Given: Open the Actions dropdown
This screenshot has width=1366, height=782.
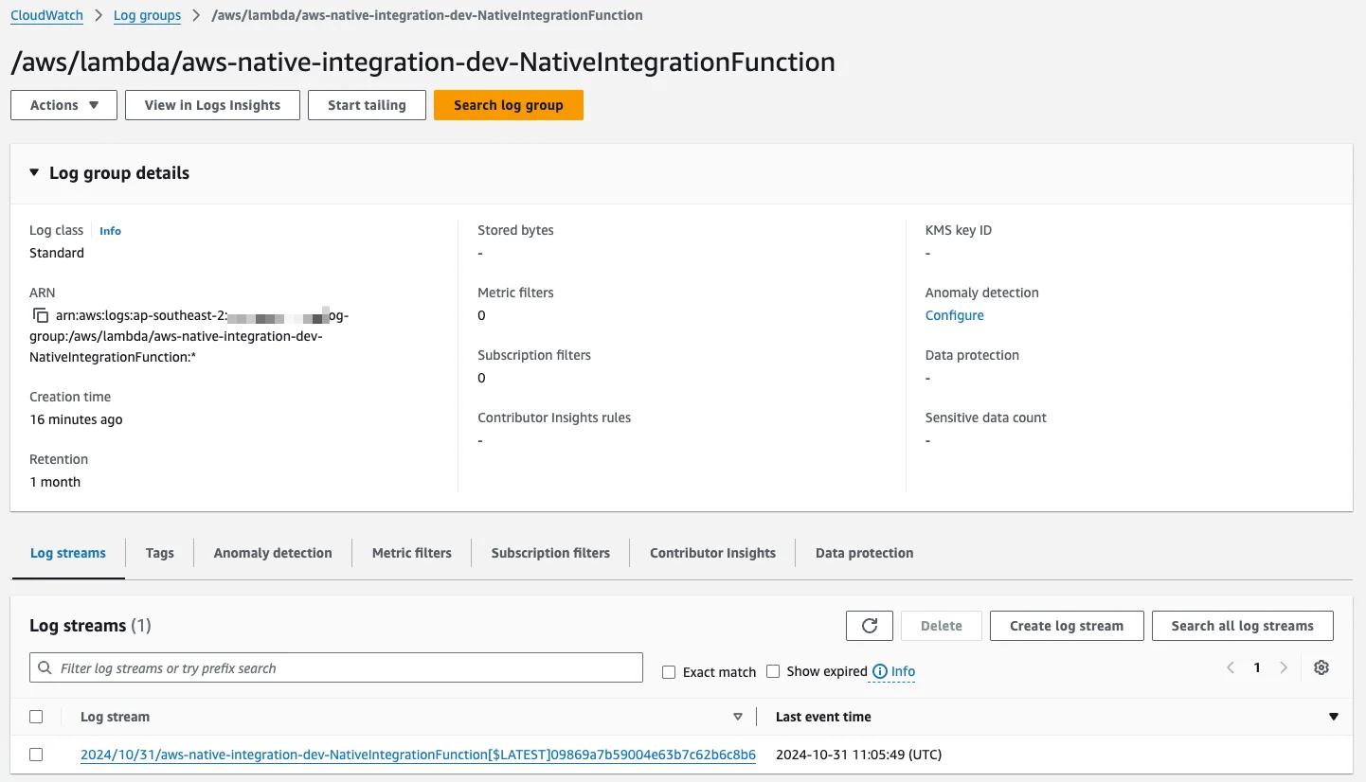Looking at the screenshot, I should coord(63,105).
